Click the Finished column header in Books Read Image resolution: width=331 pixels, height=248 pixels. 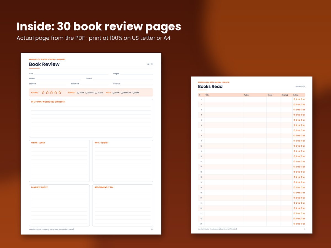285,95
